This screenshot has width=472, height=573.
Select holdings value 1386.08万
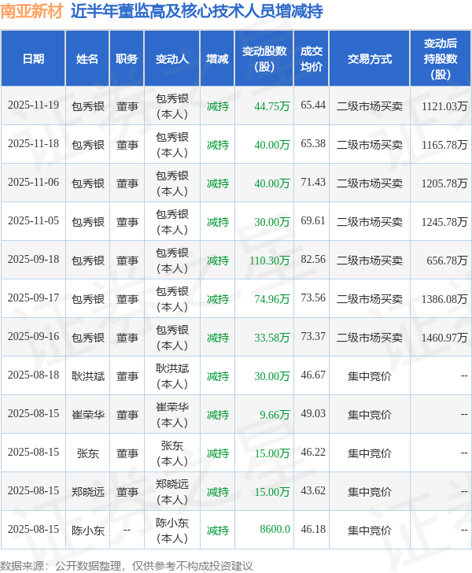pyautogui.click(x=444, y=299)
